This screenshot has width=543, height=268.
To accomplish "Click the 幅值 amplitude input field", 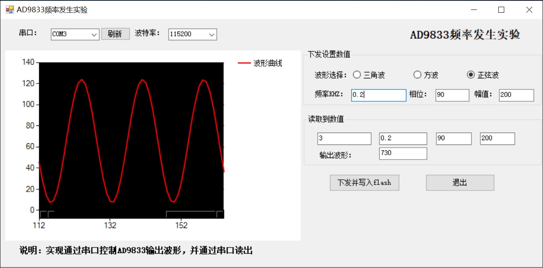I will [516, 95].
